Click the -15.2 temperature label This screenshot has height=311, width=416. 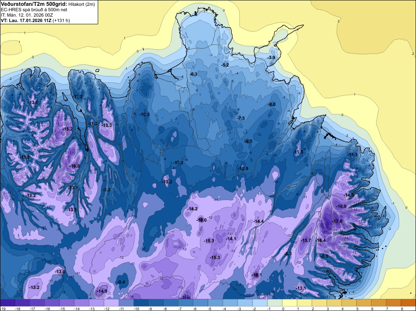coord(67,129)
